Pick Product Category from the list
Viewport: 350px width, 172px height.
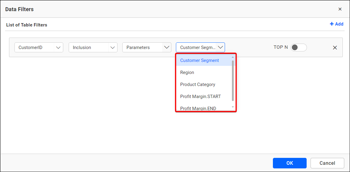tap(198, 84)
